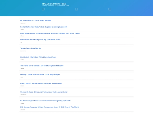Viewport: 153px width, 114px height.
Task: Click source tag under Destiny 2 headline
Action: (x=22, y=77)
